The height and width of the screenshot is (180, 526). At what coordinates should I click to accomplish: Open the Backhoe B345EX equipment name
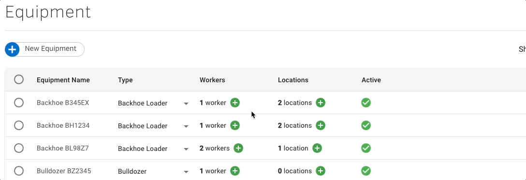pos(63,103)
